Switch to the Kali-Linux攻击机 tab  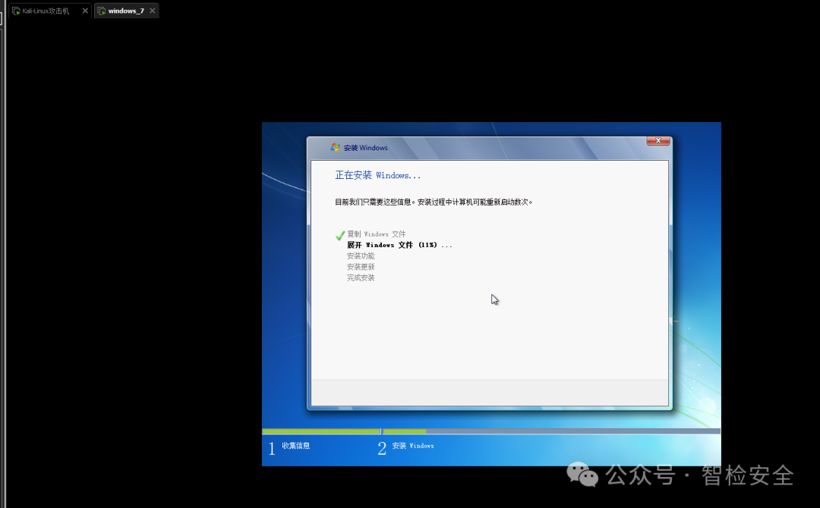point(49,11)
